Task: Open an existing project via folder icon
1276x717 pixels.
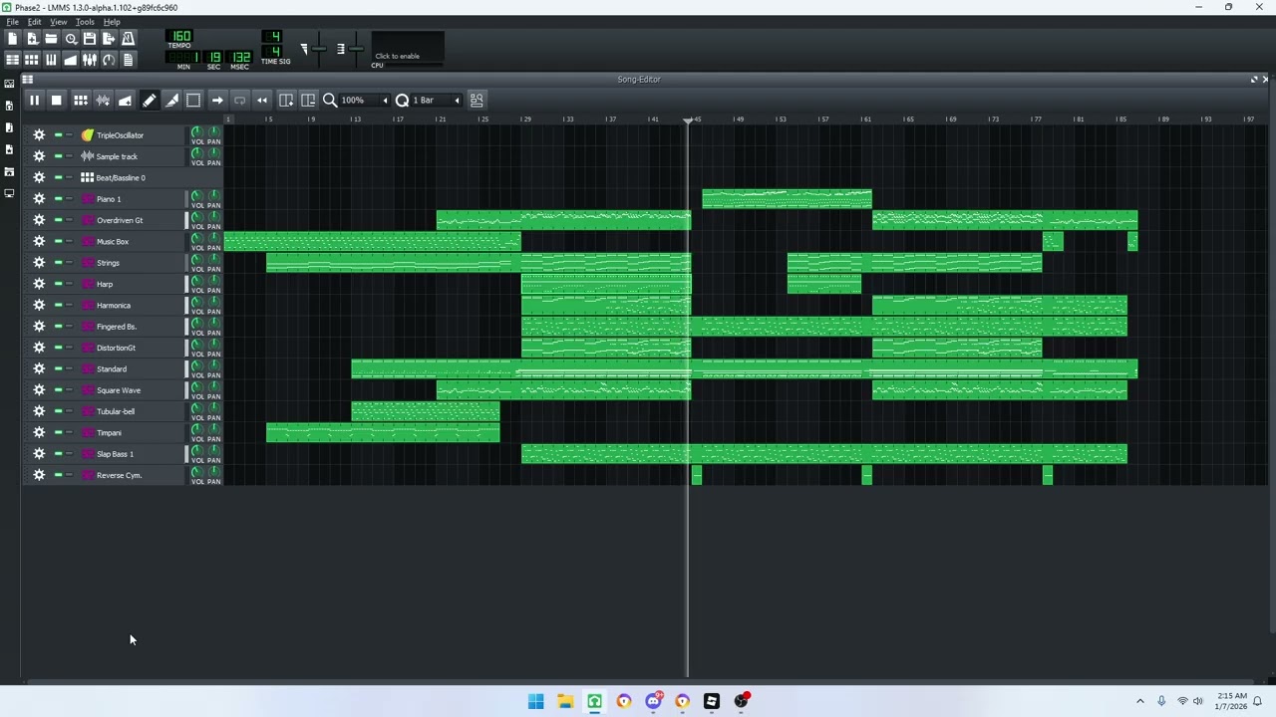Action: point(51,39)
